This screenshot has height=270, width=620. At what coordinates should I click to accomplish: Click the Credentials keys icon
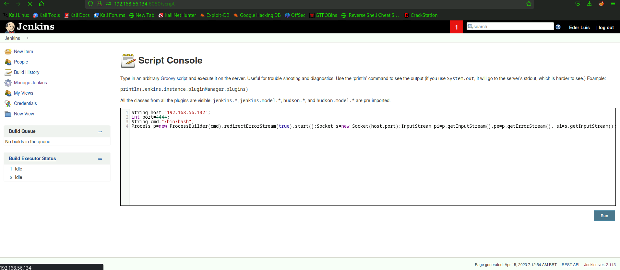tap(8, 103)
